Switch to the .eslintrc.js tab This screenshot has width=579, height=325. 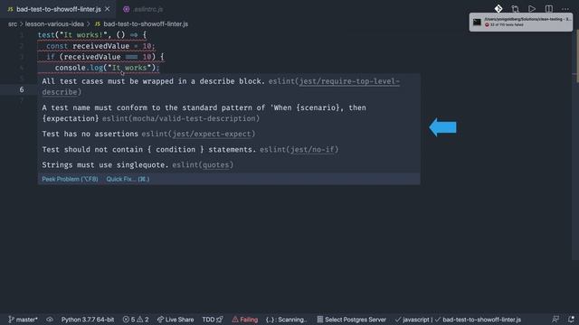pos(143,9)
